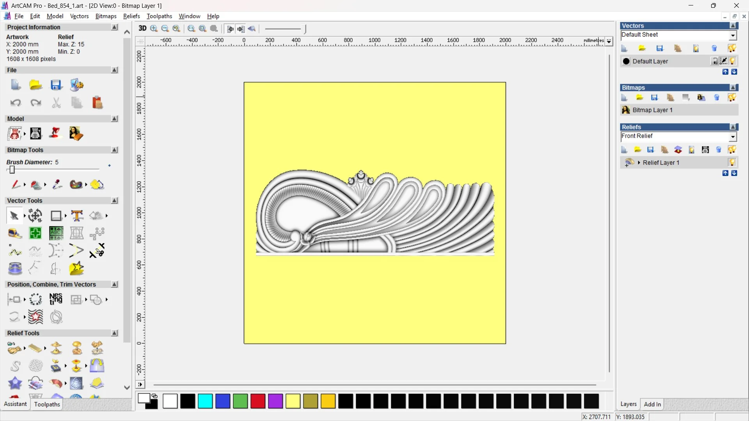The image size is (749, 421).
Task: Open the Front Relief dropdown
Action: (733, 137)
